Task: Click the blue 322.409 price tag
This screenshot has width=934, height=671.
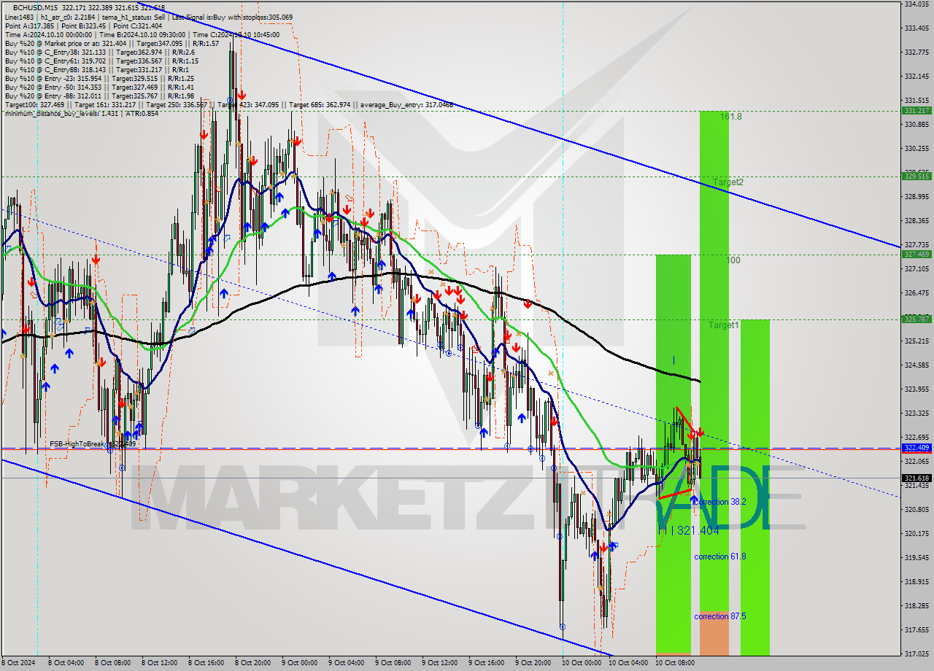Action: click(916, 447)
